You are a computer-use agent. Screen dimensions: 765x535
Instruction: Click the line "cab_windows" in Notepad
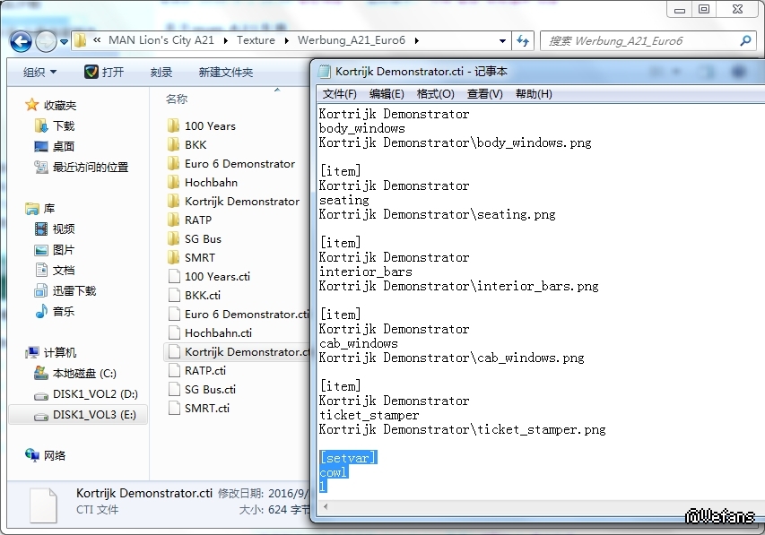[359, 343]
